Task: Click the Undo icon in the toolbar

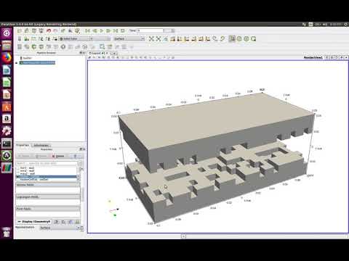Action: click(x=49, y=30)
